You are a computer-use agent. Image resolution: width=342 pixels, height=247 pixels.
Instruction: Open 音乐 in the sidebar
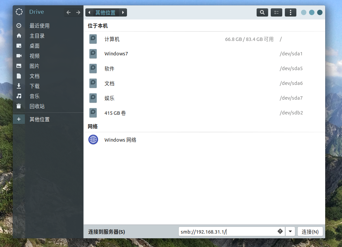34,96
